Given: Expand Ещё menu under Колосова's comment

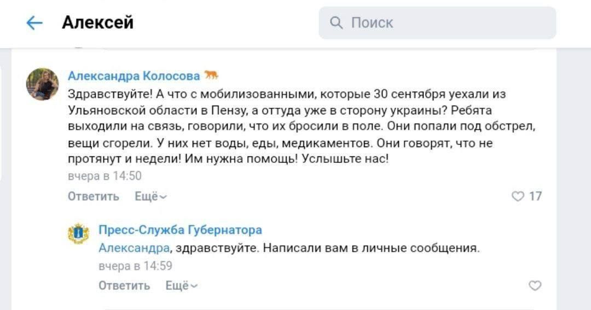Looking at the screenshot, I should [151, 196].
